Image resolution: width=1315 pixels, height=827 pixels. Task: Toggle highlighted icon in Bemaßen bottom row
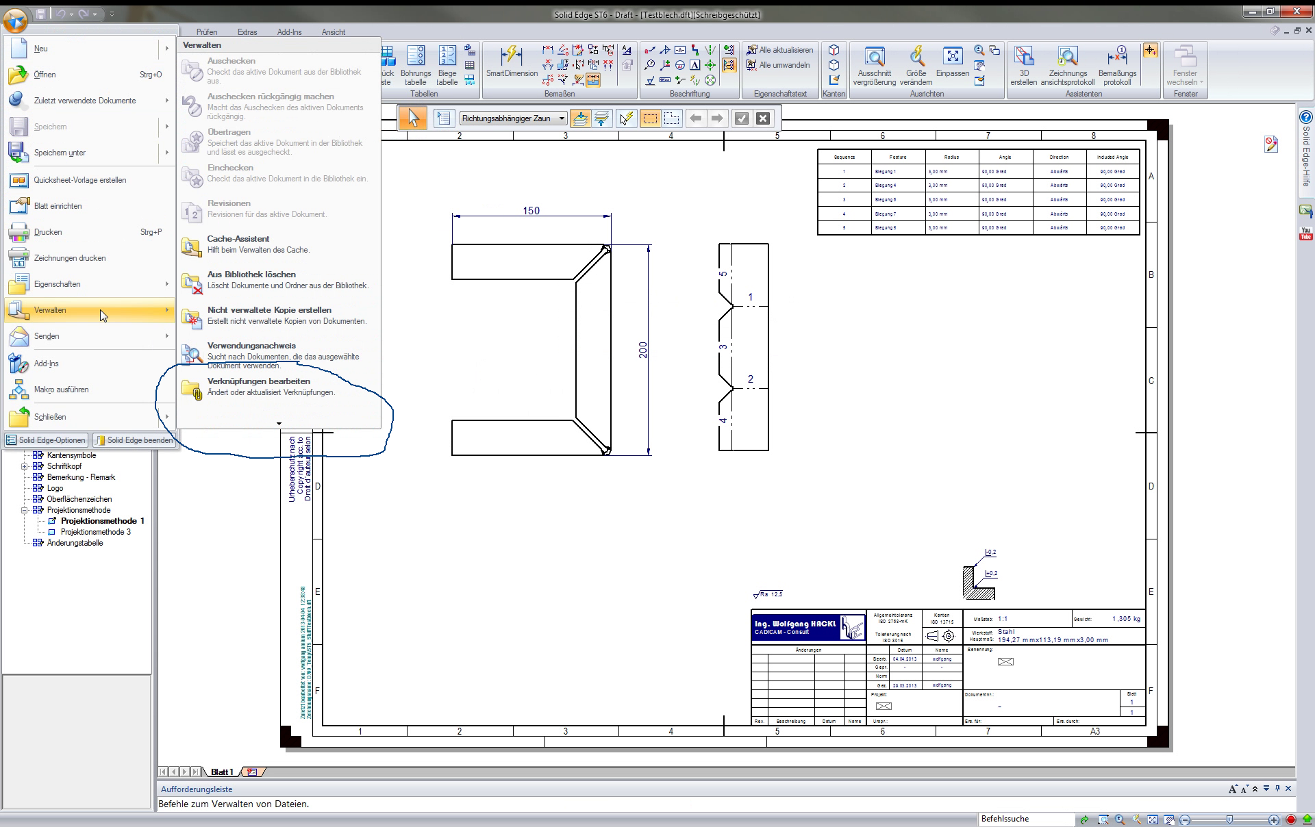click(593, 80)
